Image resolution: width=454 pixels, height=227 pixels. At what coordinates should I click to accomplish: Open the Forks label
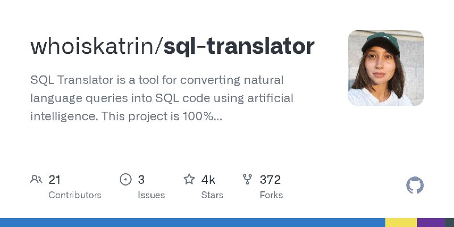[x=271, y=195]
